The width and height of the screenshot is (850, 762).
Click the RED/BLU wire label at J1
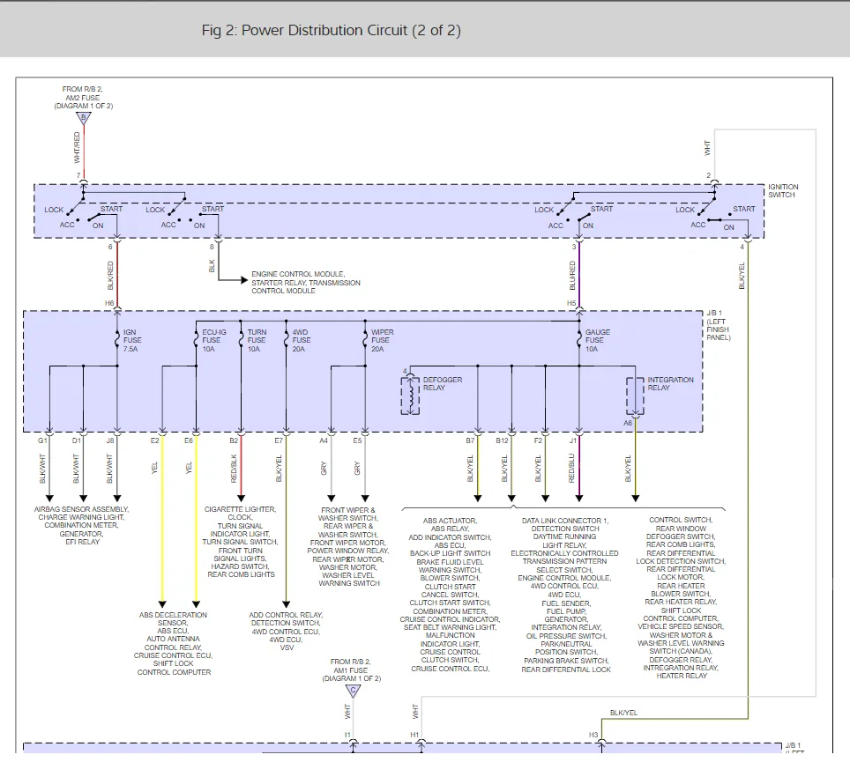click(571, 469)
